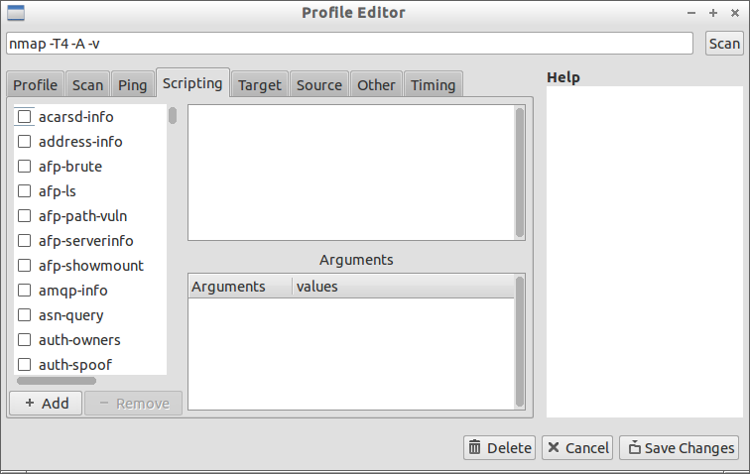Check the auth-owners script box
Screen dimensions: 750x474
coord(25,340)
